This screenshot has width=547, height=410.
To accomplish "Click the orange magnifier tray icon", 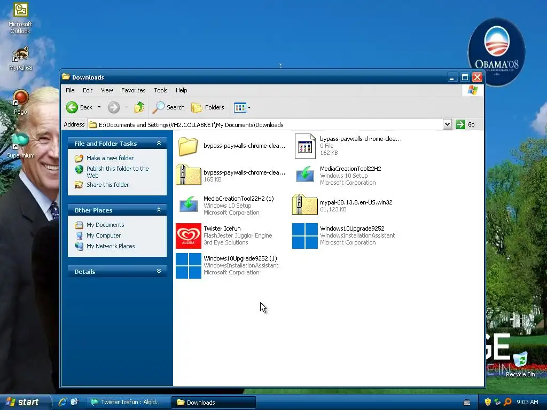I will point(507,402).
